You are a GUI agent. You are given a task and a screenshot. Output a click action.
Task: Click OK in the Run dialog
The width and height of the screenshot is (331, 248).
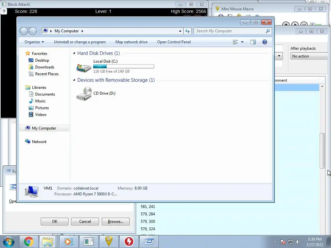54,222
